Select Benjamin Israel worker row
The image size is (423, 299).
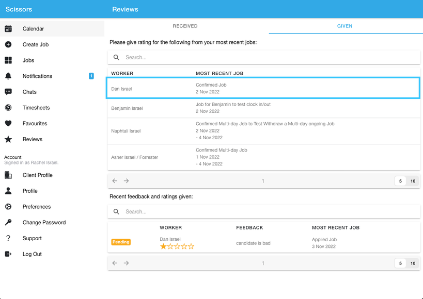[264, 108]
